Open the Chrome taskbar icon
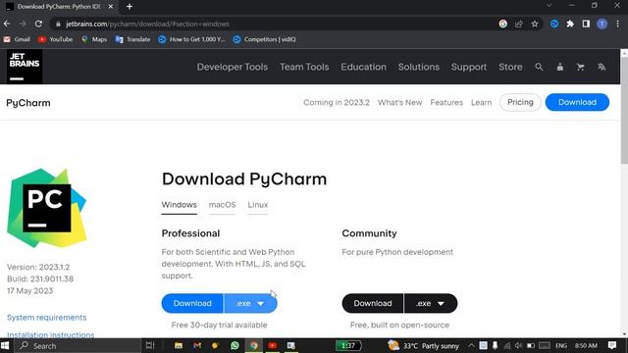This screenshot has height=353, width=628. coord(253,345)
